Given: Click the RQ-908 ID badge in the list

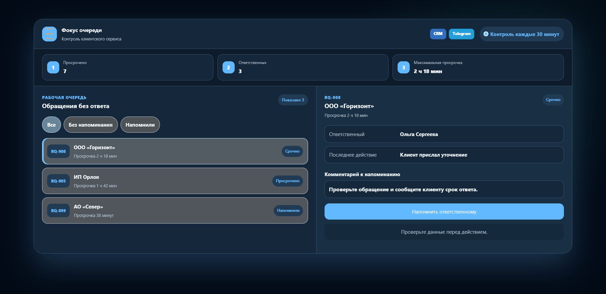Looking at the screenshot, I should 58,151.
